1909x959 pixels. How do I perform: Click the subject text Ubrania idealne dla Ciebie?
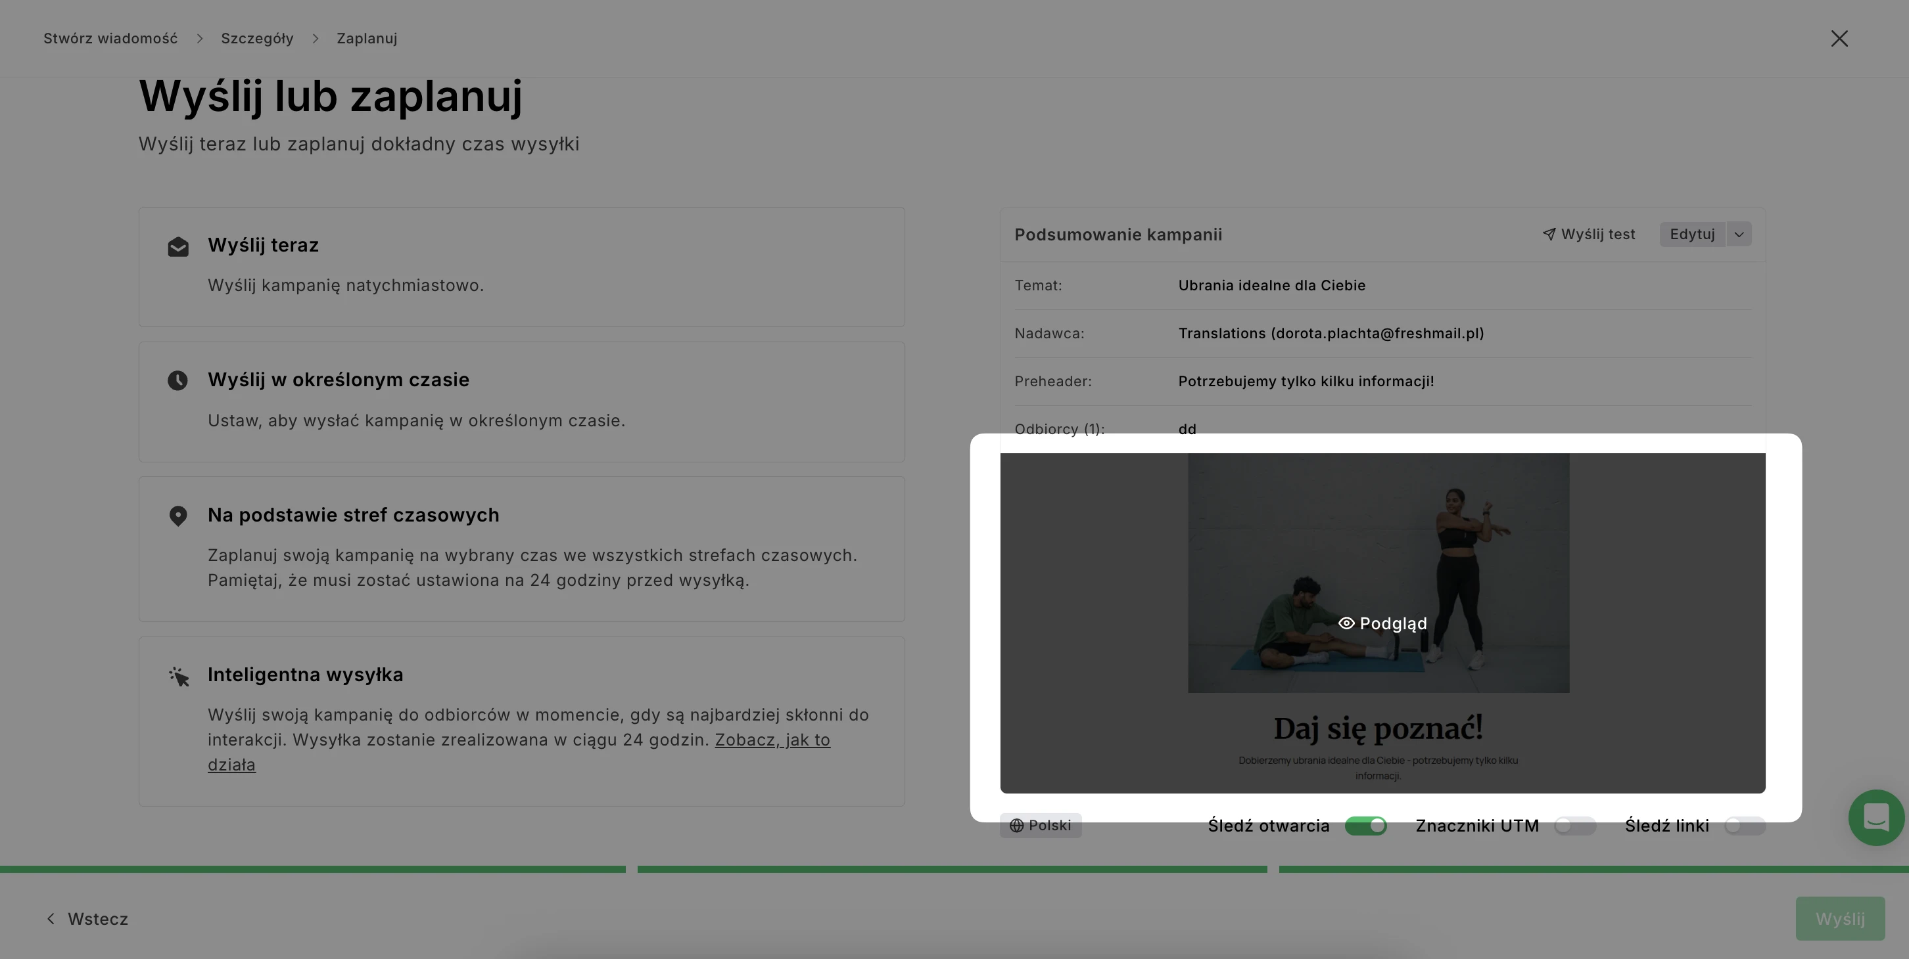coord(1271,285)
